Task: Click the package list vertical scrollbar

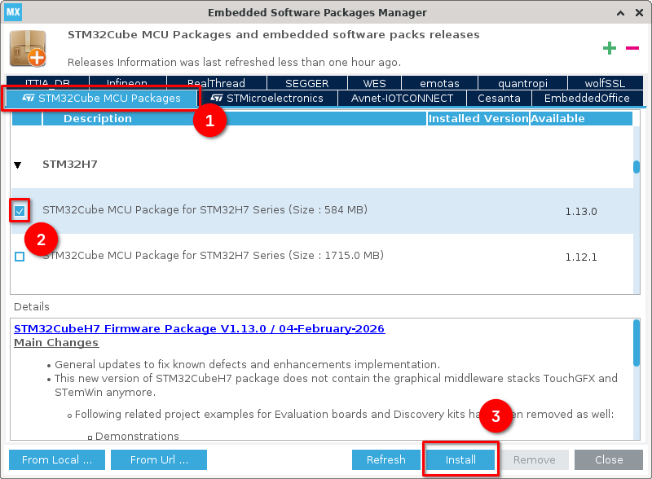Action: tap(637, 167)
